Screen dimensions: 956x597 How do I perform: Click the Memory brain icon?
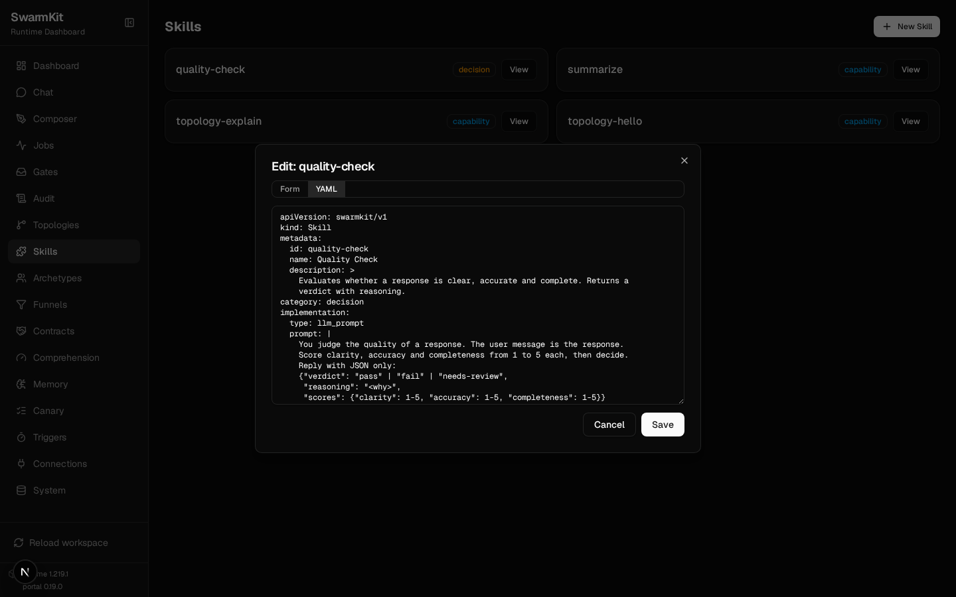point(21,384)
